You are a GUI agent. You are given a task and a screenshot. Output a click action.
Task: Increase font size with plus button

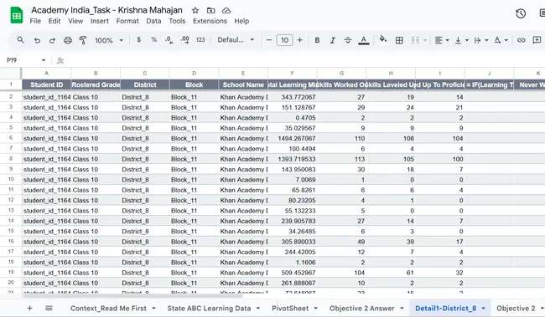click(x=299, y=40)
